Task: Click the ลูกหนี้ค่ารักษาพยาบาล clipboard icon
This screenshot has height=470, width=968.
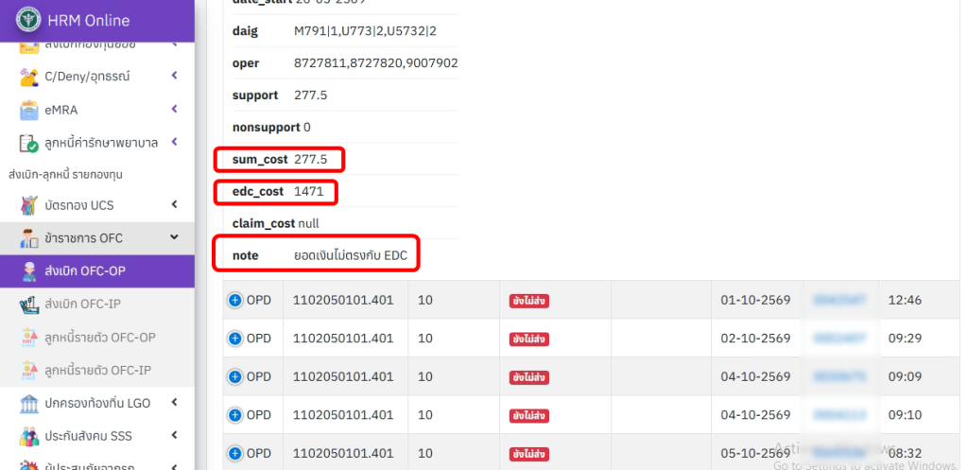Action: [x=29, y=143]
